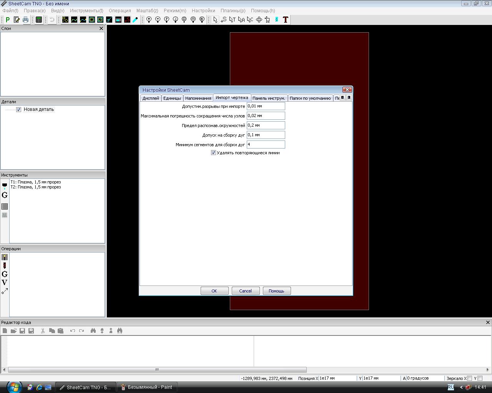492x393 pixels.
Task: Click Cancel in the settings dialog
Action: [246, 291]
